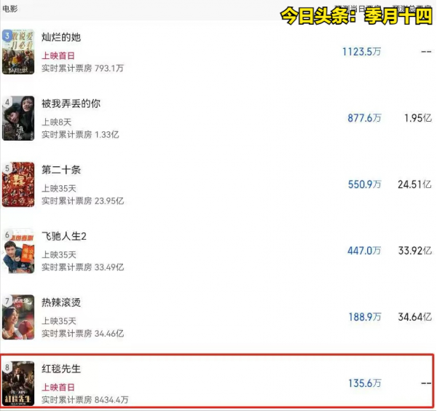Click the 上映首日 label under 红毯先生
This screenshot has width=437, height=411.
(x=58, y=387)
